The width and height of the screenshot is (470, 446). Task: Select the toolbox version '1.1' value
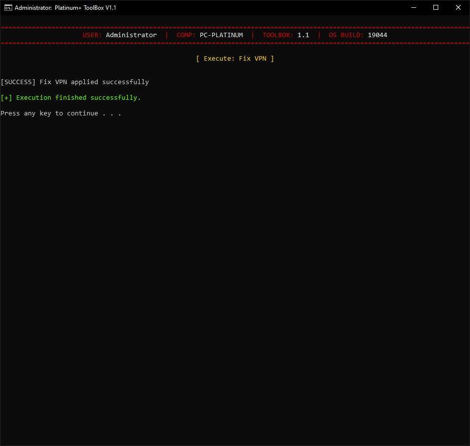pyautogui.click(x=303, y=35)
